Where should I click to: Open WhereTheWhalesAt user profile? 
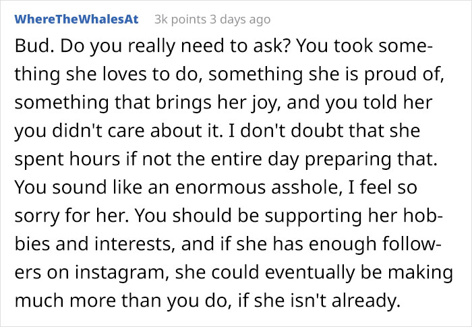click(76, 20)
